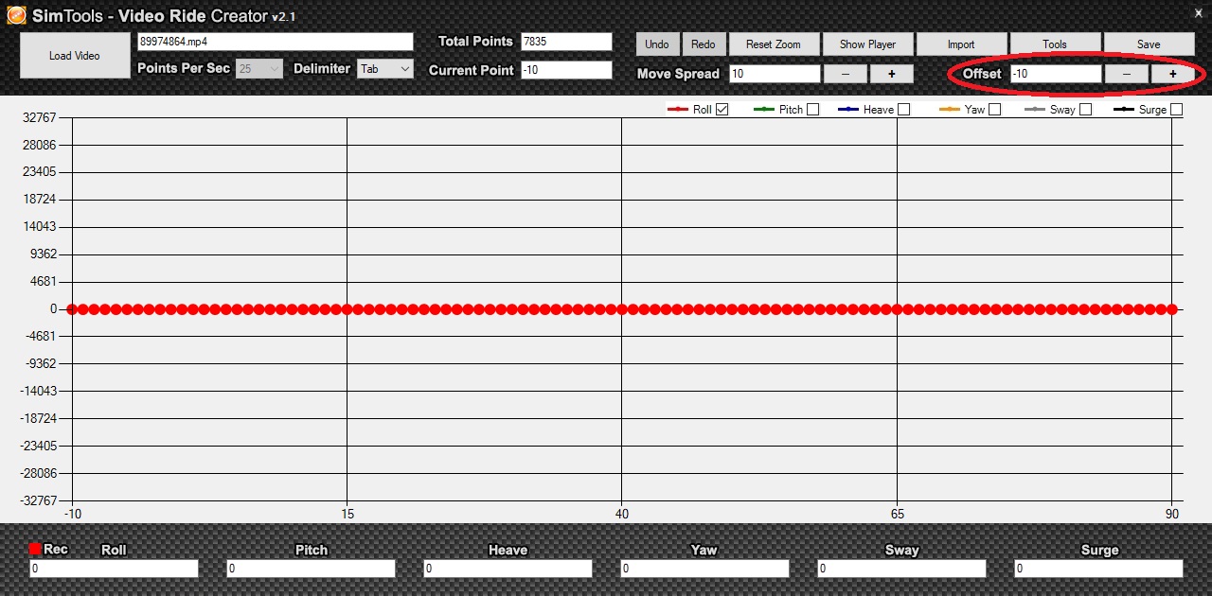This screenshot has height=596, width=1212.
Task: Click the Current Point input field
Action: point(566,70)
